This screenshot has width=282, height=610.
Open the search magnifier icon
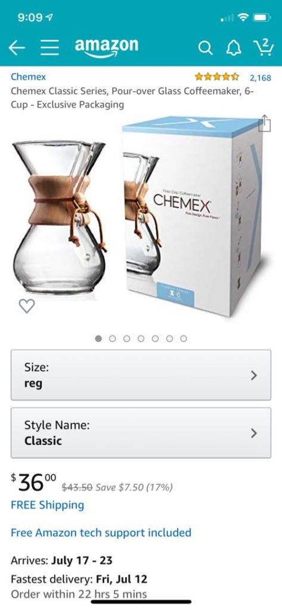205,48
